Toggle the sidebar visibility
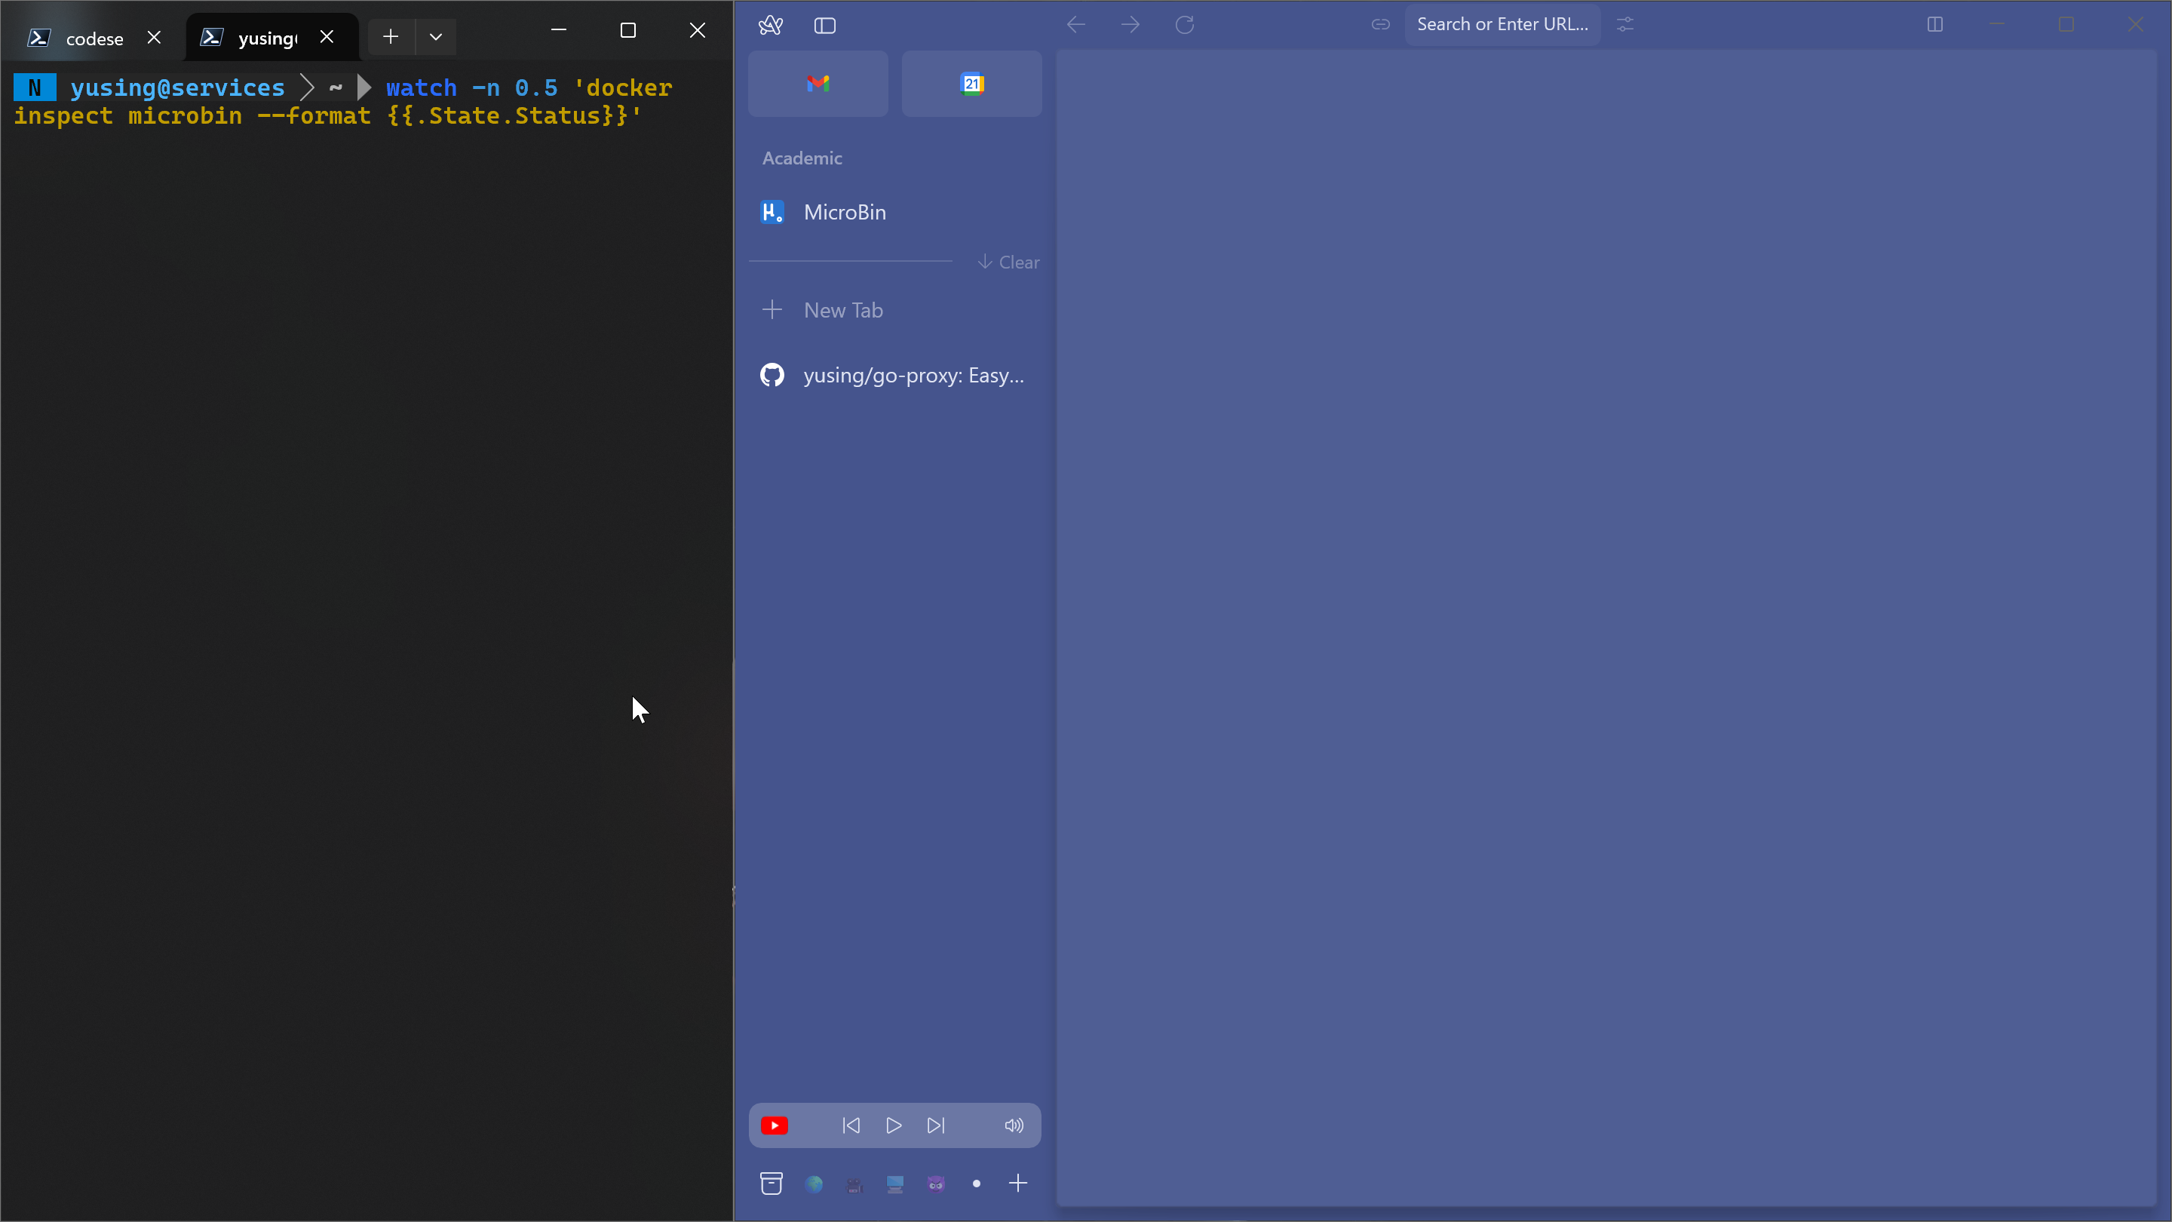The width and height of the screenshot is (2172, 1222). [x=824, y=26]
